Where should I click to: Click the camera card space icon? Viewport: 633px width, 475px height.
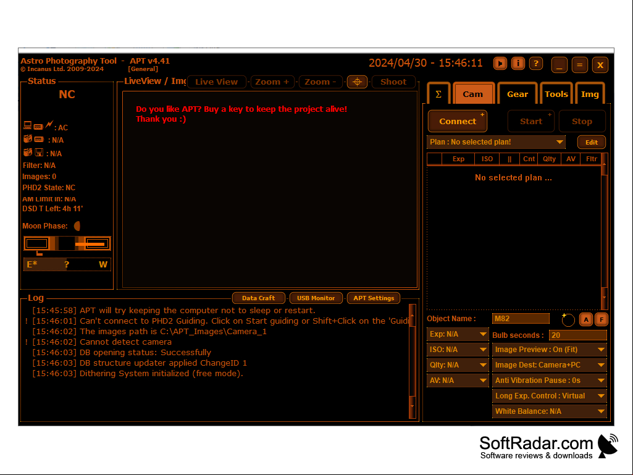(x=33, y=140)
